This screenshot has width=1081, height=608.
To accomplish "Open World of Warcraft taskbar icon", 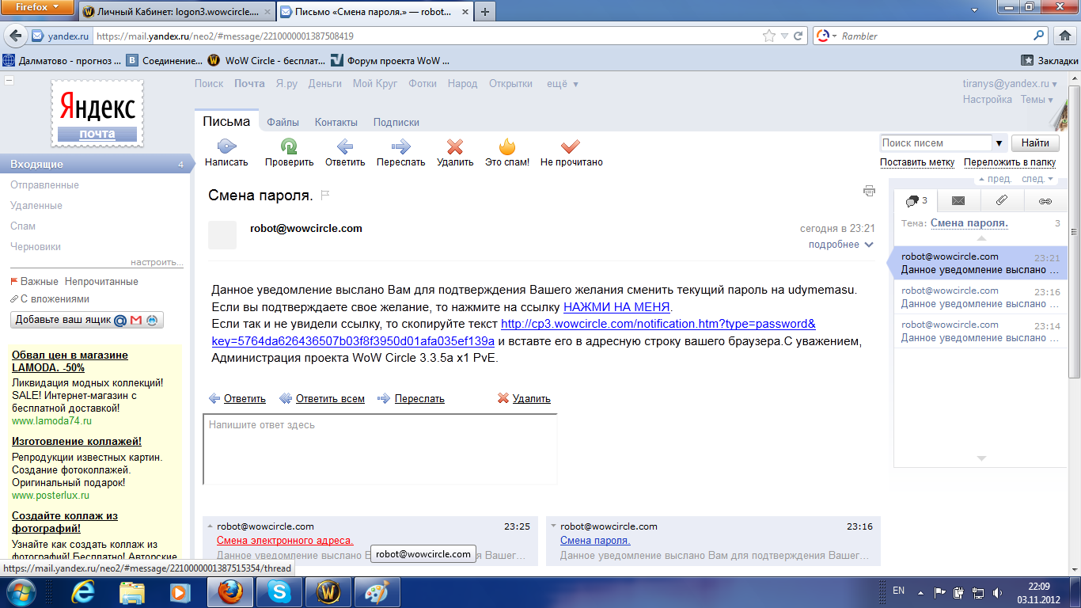I will point(328,591).
